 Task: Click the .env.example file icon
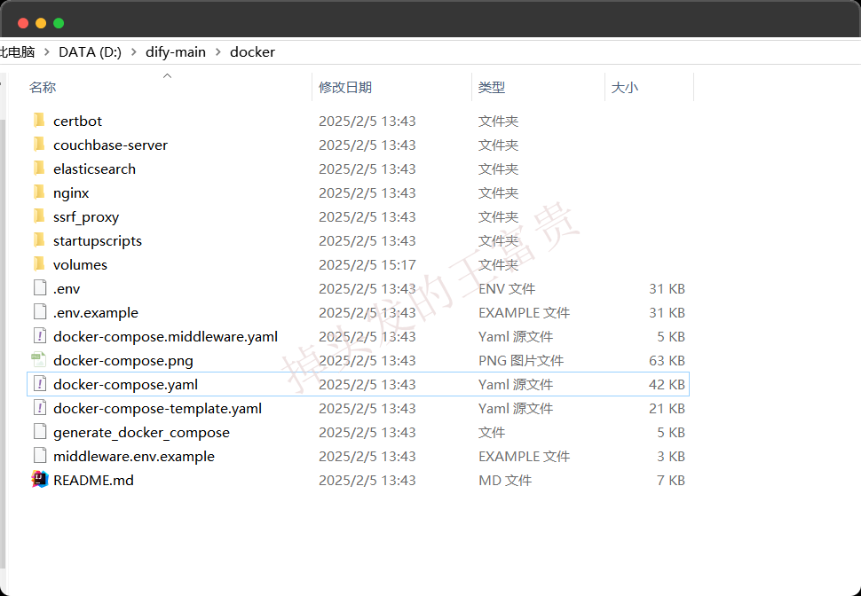point(40,312)
